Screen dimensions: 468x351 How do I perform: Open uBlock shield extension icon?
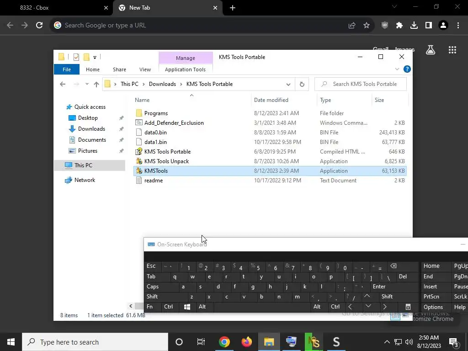(385, 26)
